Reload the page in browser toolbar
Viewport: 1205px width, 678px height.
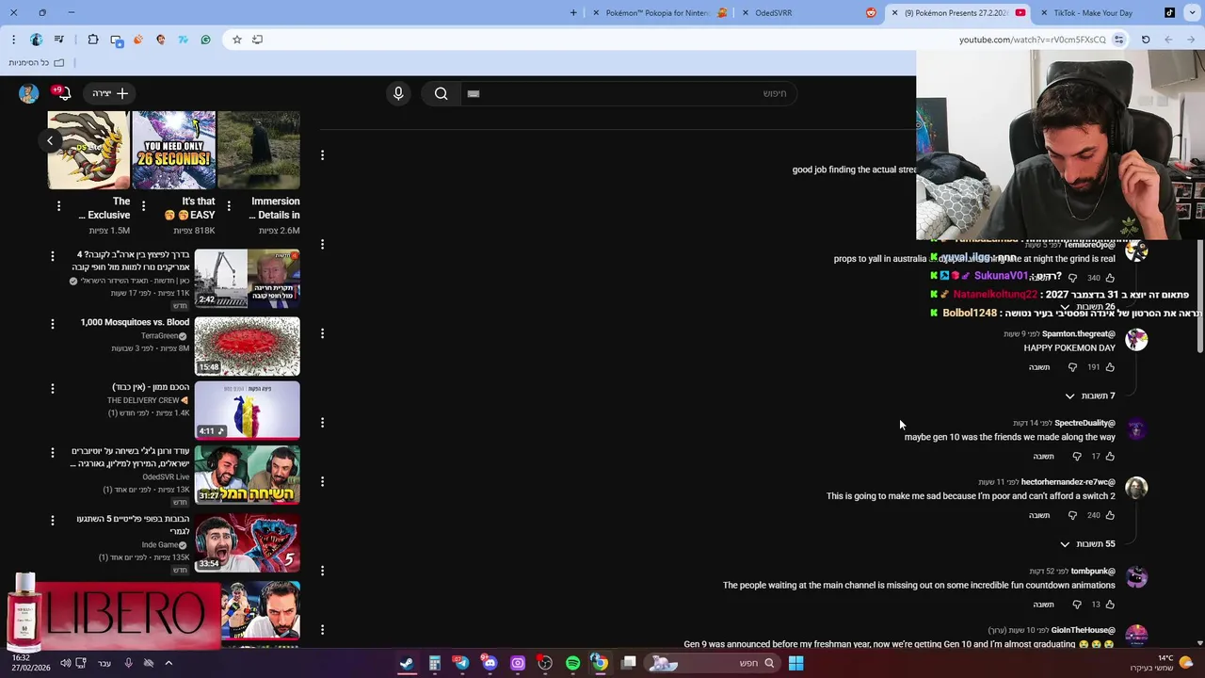point(1146,40)
